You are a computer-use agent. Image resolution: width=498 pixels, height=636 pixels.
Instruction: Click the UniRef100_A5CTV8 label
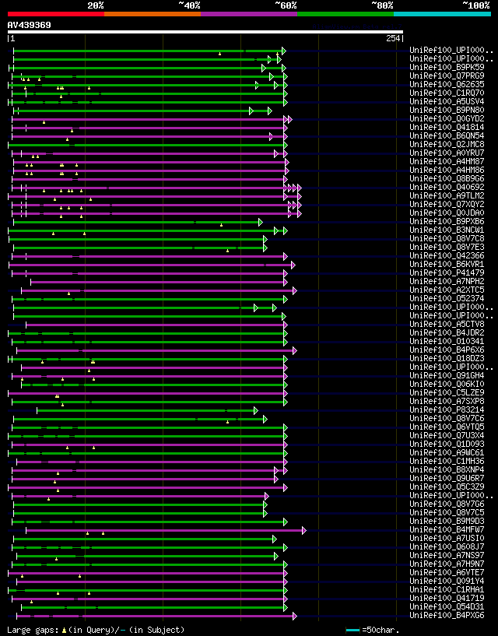point(447,324)
